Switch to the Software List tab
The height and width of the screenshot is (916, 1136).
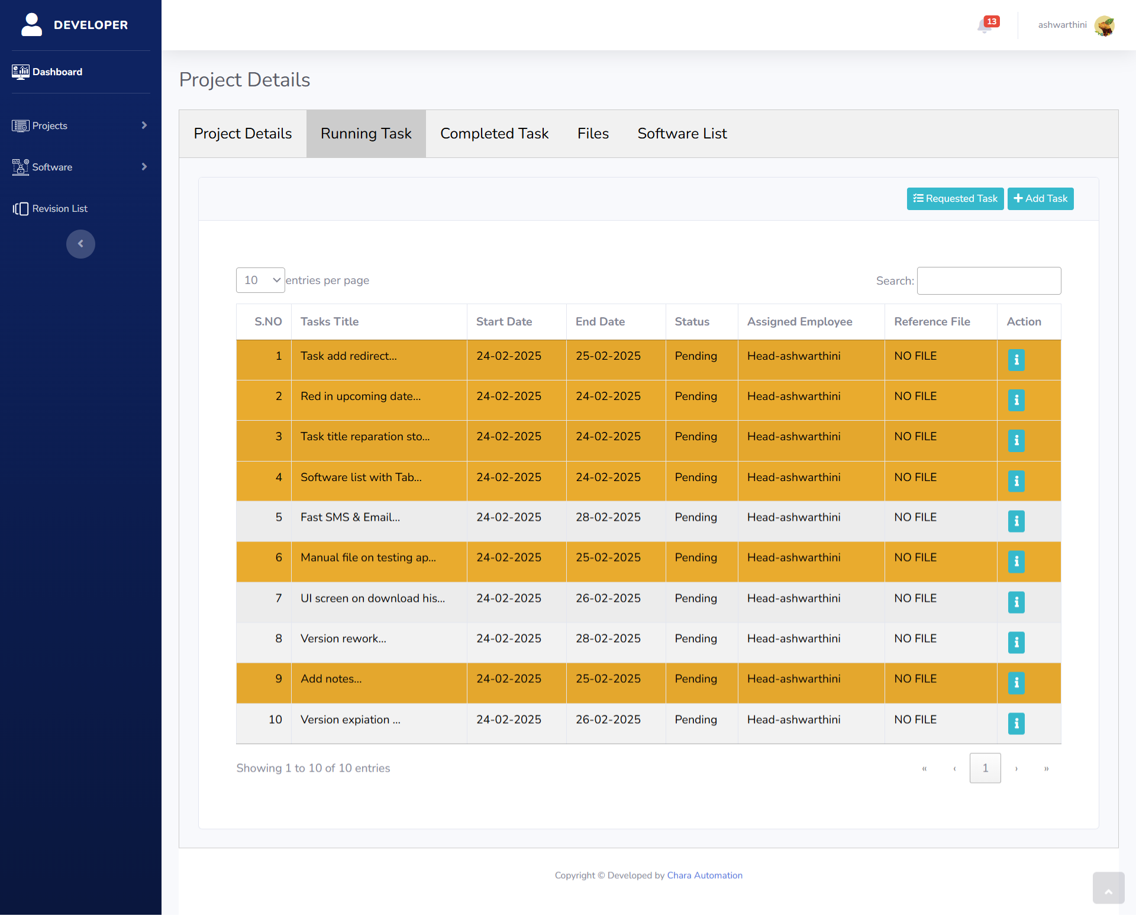(x=682, y=134)
